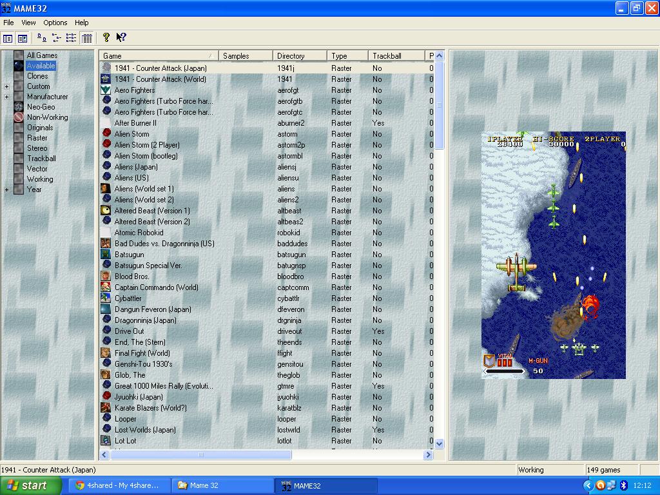Viewport: 660px width, 495px height.
Task: Click the 1941 game screenshot preview
Action: (554, 255)
